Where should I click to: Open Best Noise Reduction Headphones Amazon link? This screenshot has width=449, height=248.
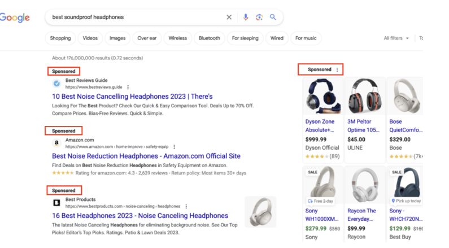pyautogui.click(x=146, y=156)
